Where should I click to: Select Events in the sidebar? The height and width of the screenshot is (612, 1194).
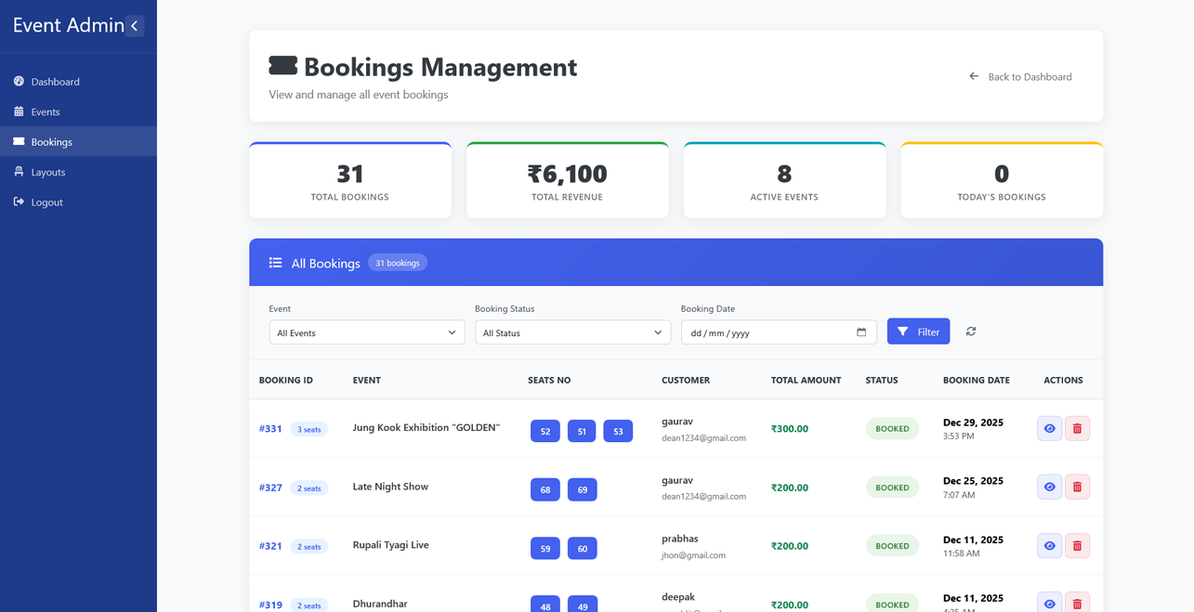point(46,111)
